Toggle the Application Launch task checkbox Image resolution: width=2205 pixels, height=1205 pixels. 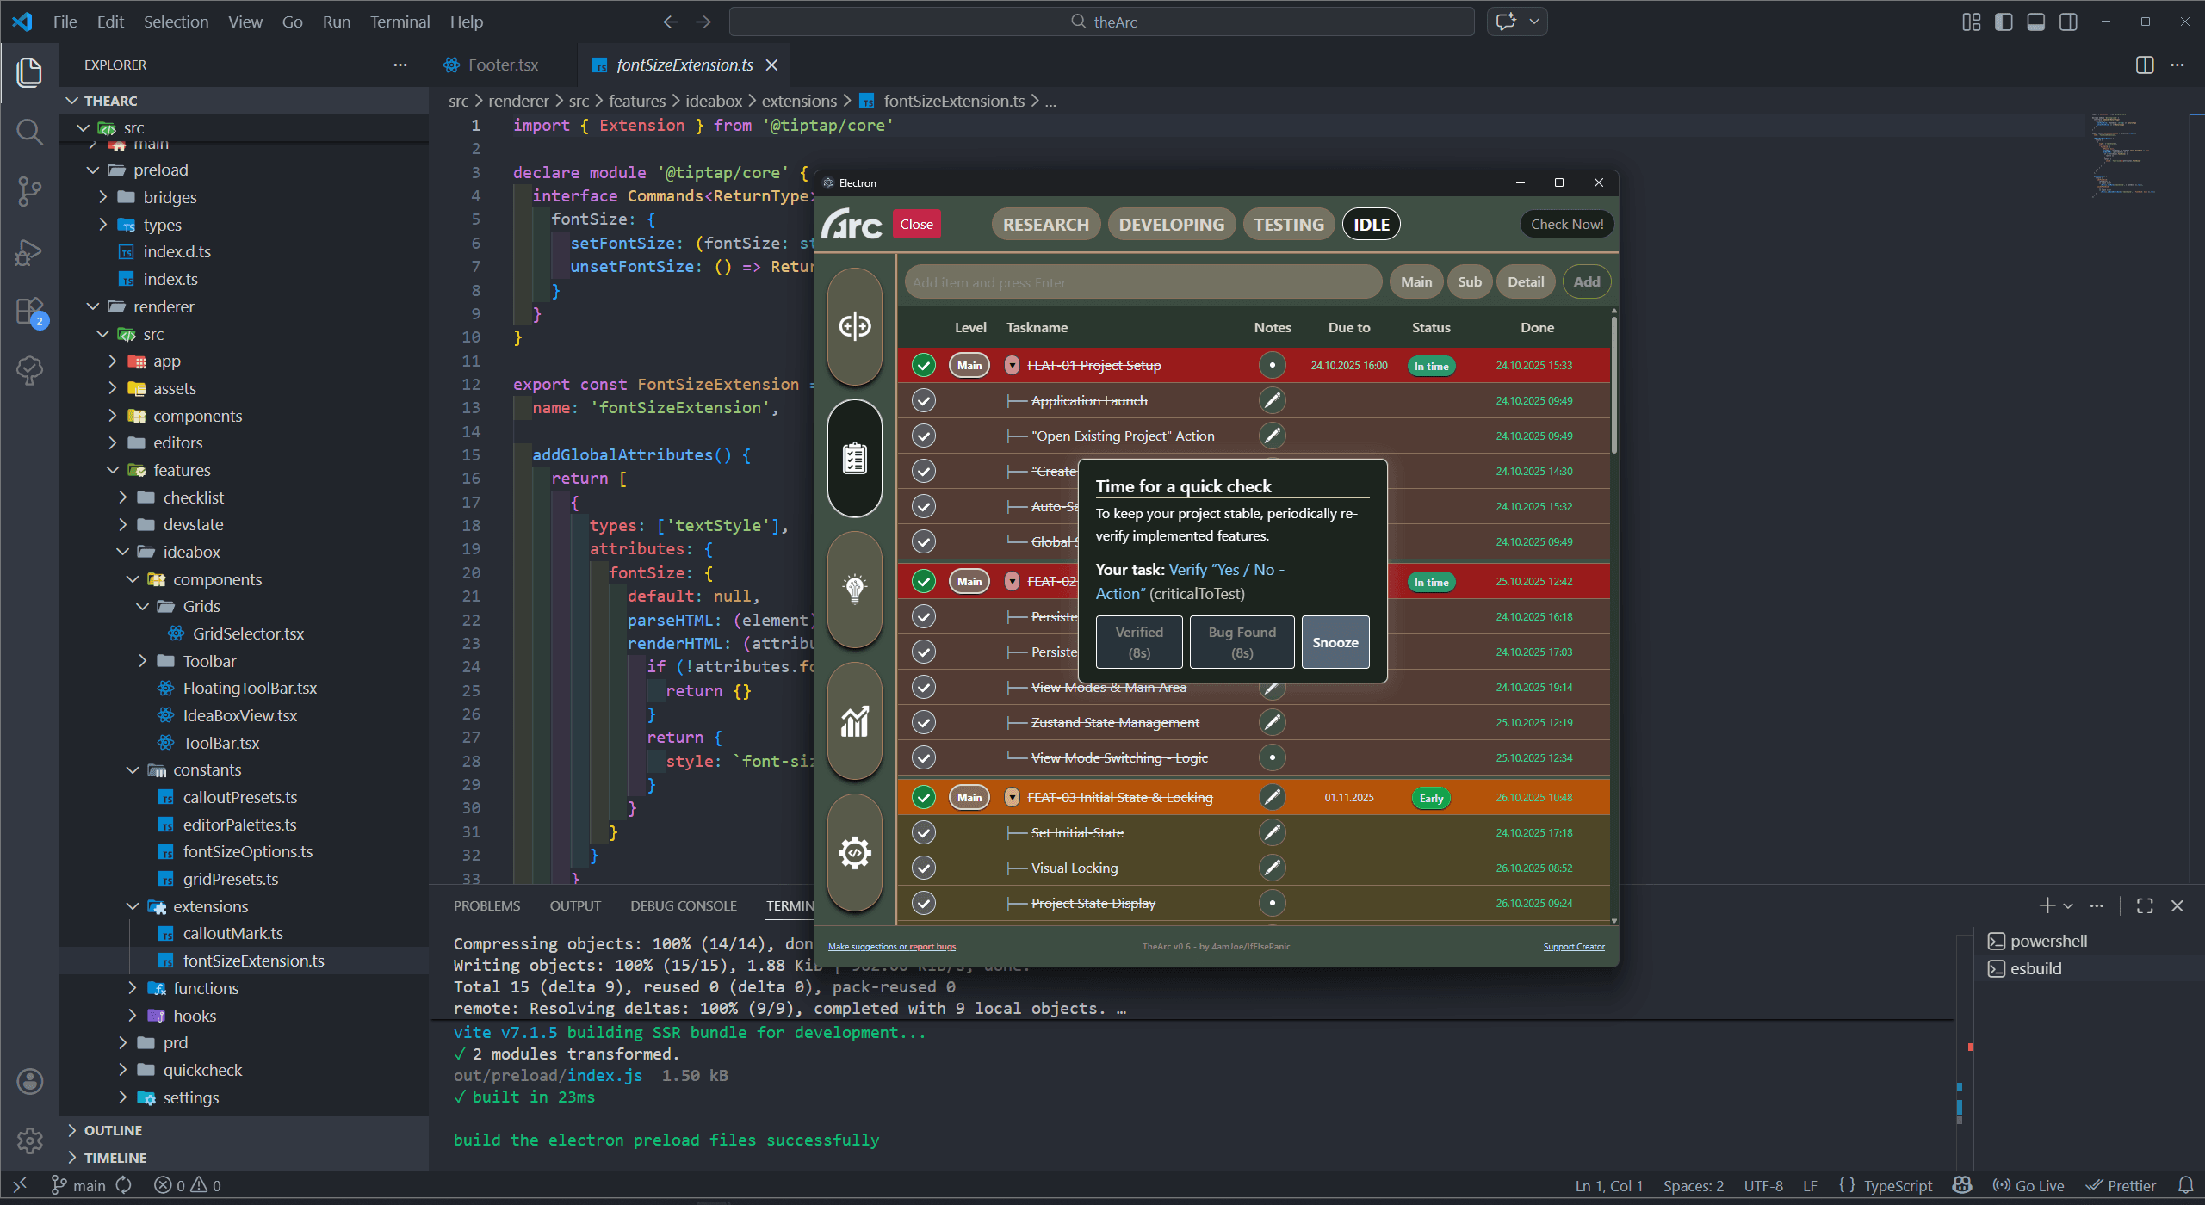coord(924,401)
